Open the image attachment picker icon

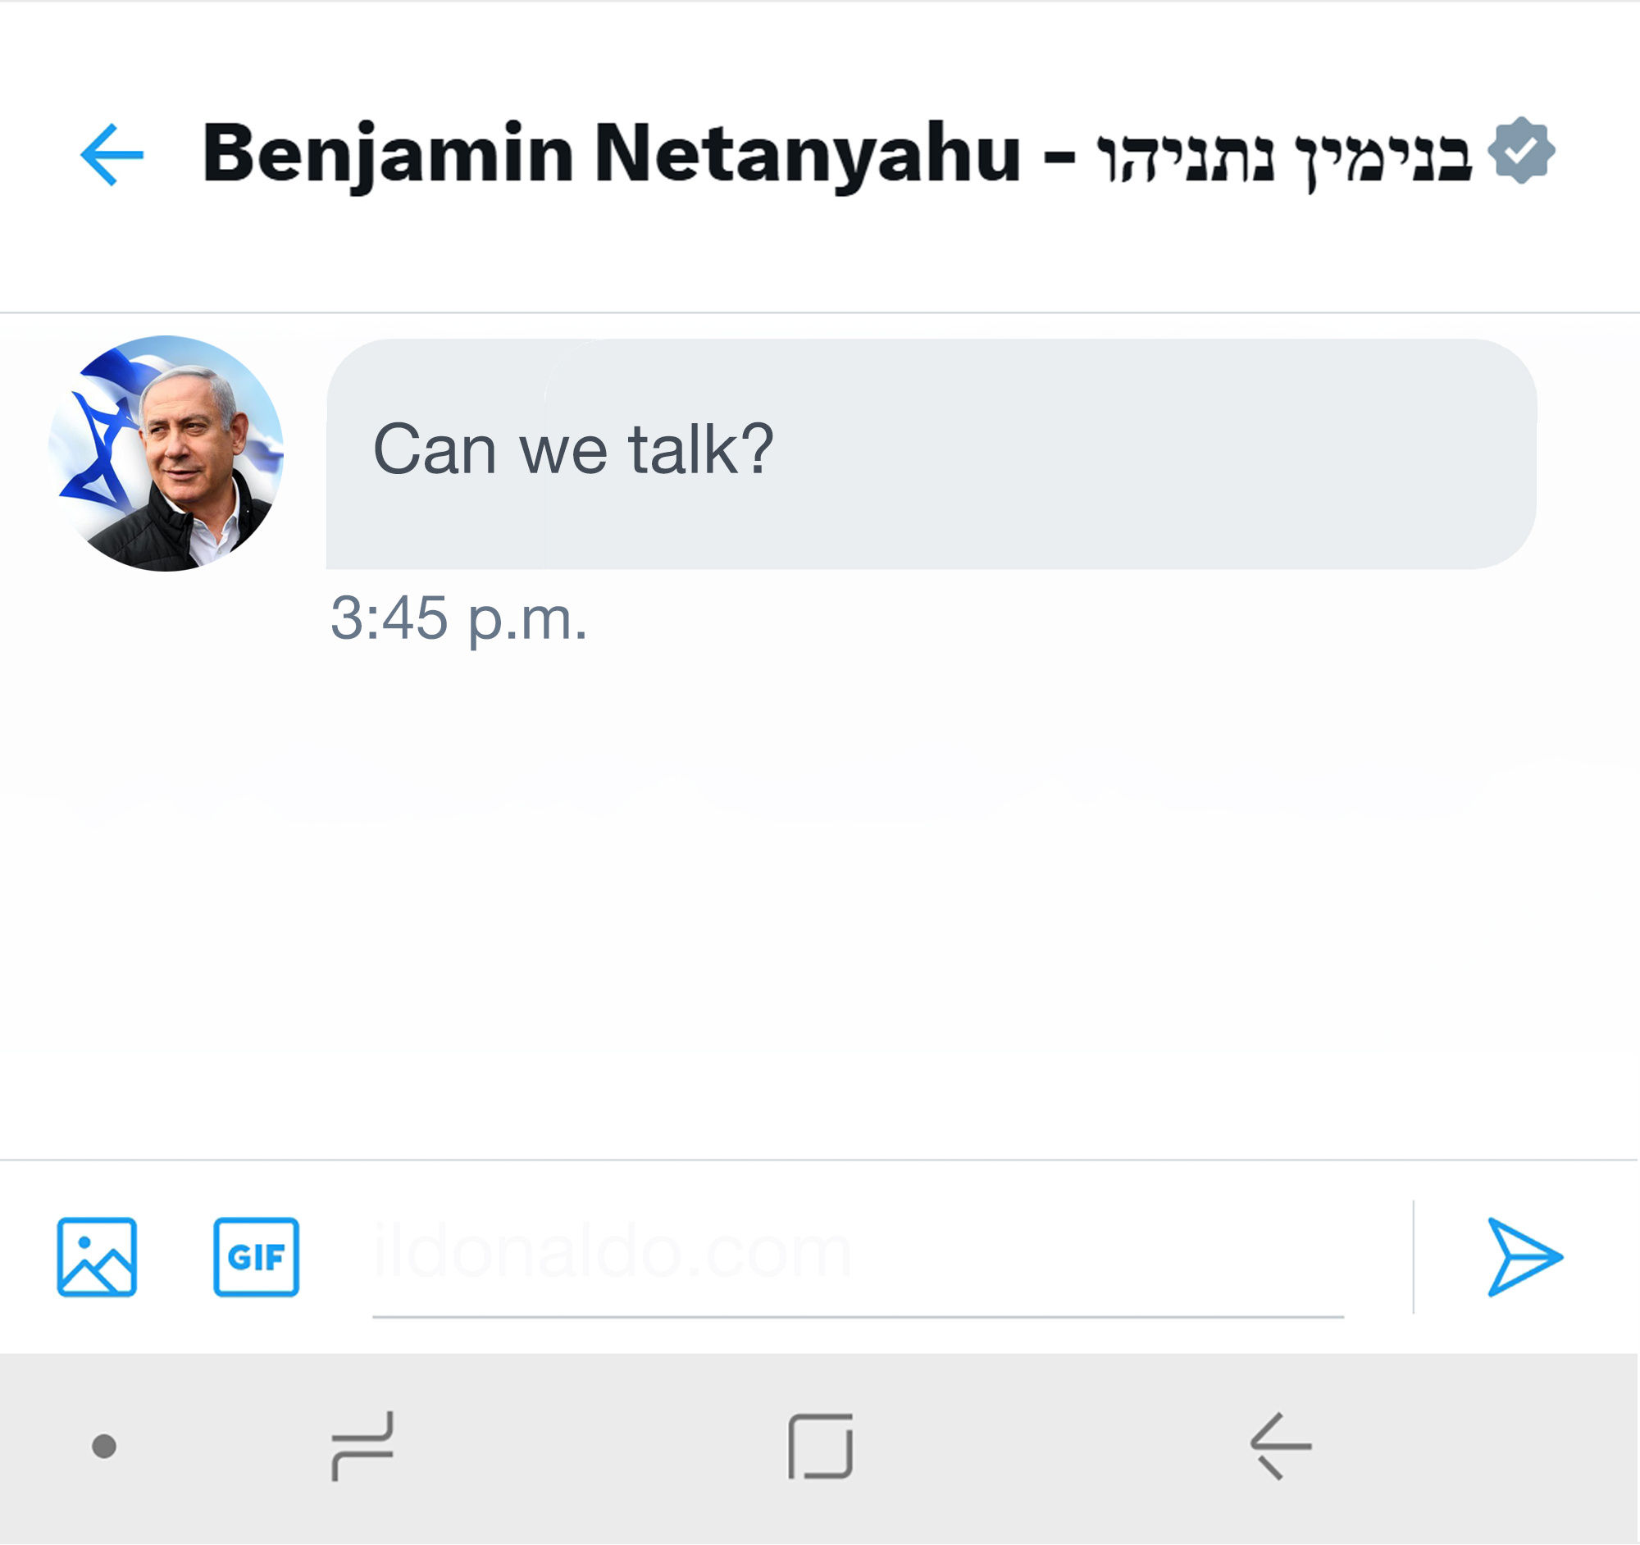point(97,1257)
